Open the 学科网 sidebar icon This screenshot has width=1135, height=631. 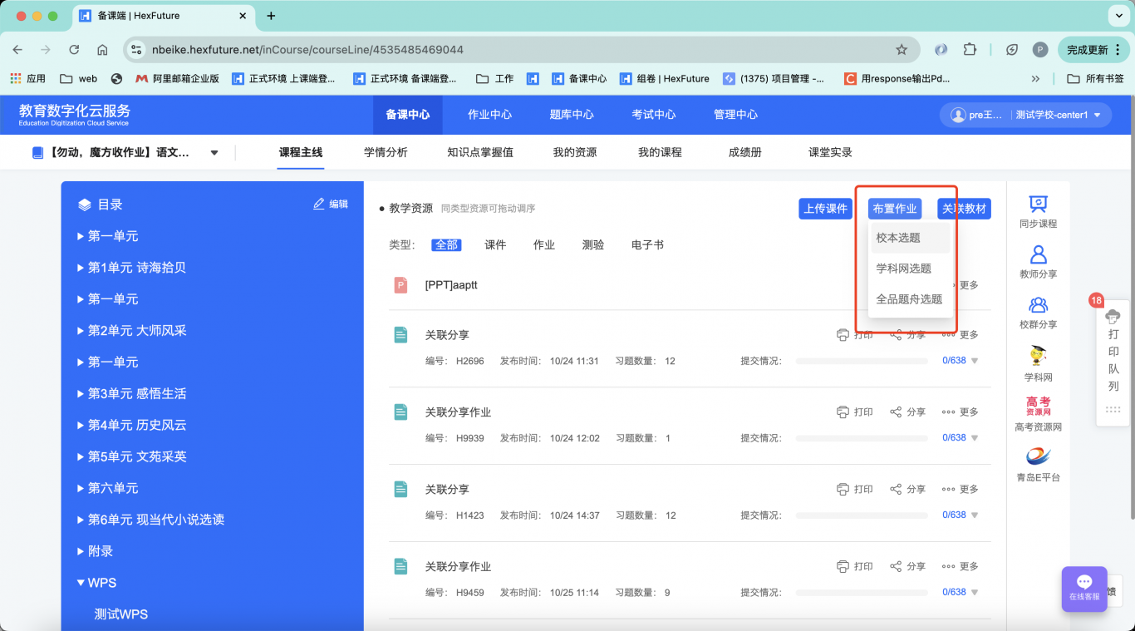click(1038, 364)
